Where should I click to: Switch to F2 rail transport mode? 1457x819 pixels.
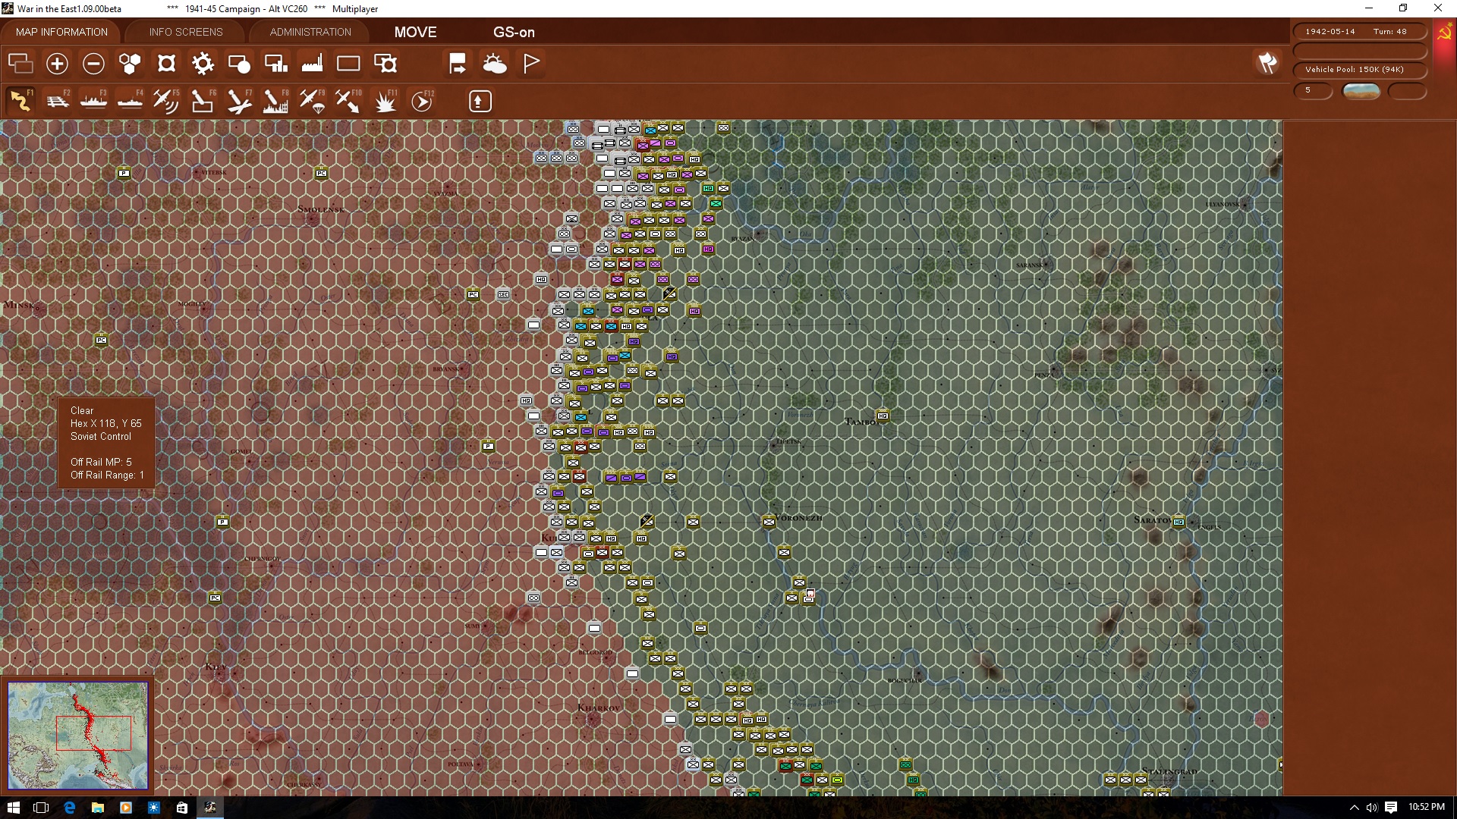coord(58,101)
